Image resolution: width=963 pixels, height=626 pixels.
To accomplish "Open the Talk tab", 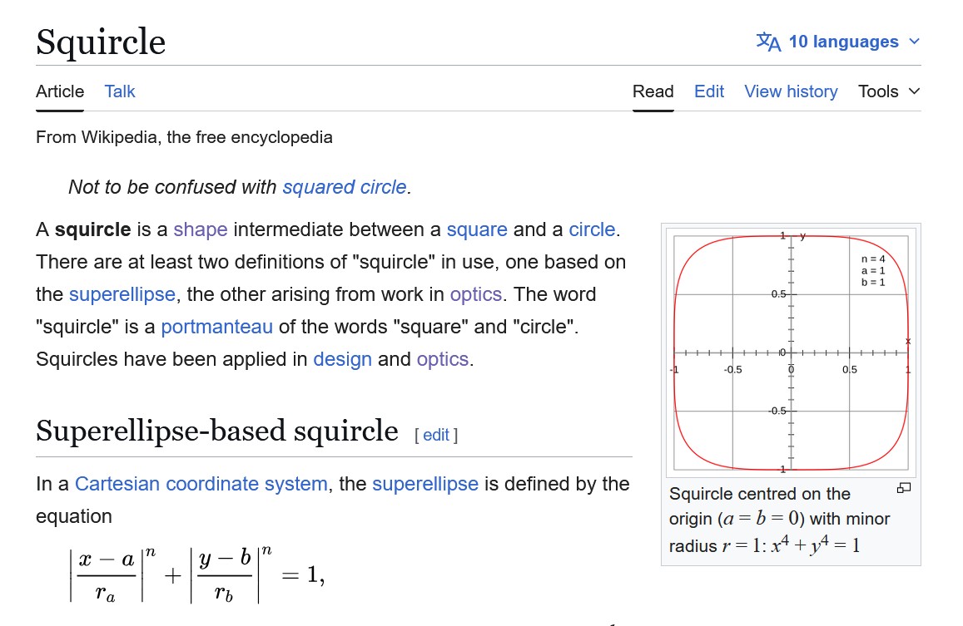I will (119, 91).
